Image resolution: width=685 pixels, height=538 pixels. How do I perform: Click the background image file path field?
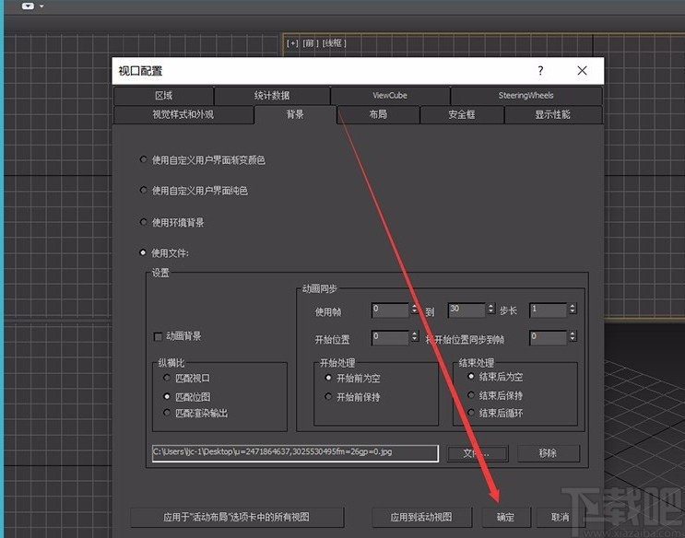pyautogui.click(x=295, y=453)
